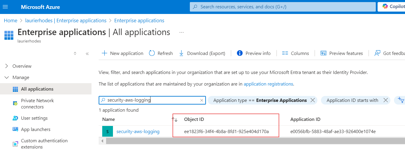Open laurierhodes | Enterprise applications breadcrumb

pyautogui.click(x=66, y=20)
